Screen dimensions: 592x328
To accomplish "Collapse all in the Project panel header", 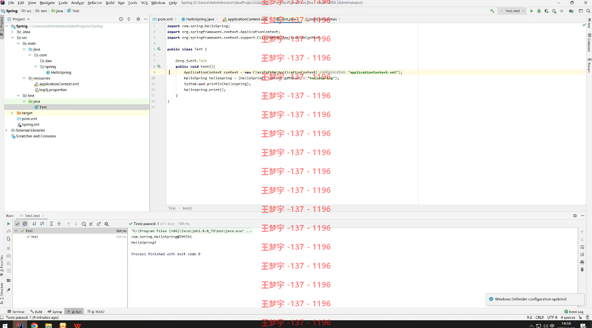I will (x=129, y=19).
